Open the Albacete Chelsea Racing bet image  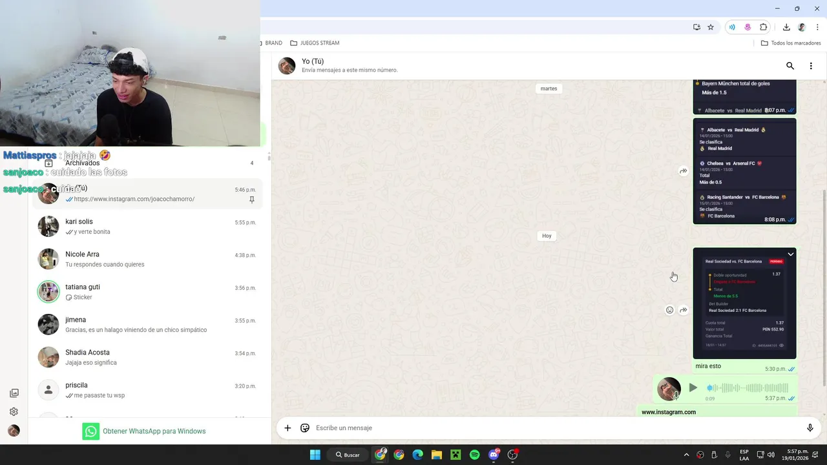click(x=744, y=171)
